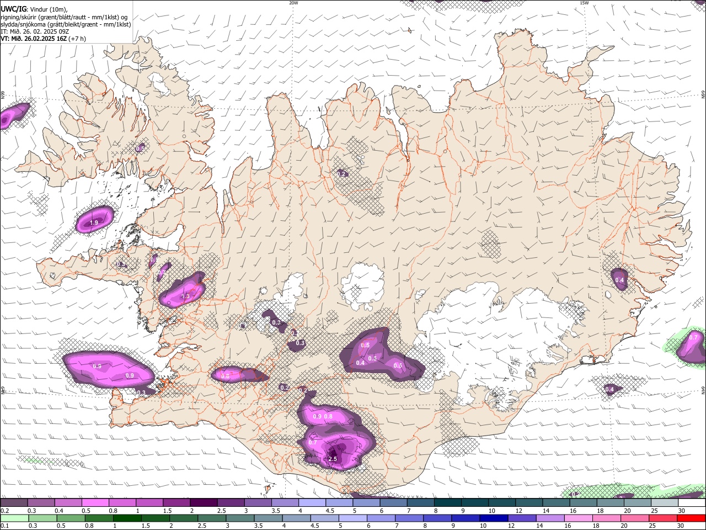Click the green bottom-row swatch between 0.5 and 0.8

[x=71, y=518]
